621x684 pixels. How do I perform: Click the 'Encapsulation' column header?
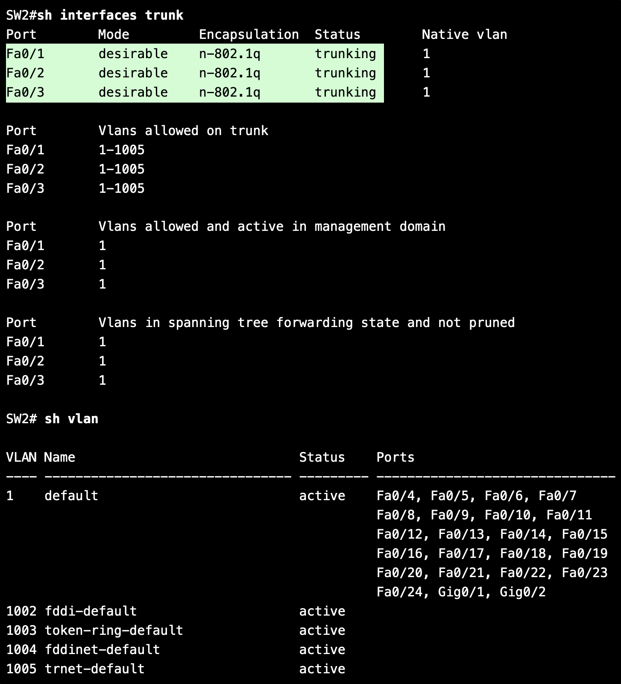249,35
